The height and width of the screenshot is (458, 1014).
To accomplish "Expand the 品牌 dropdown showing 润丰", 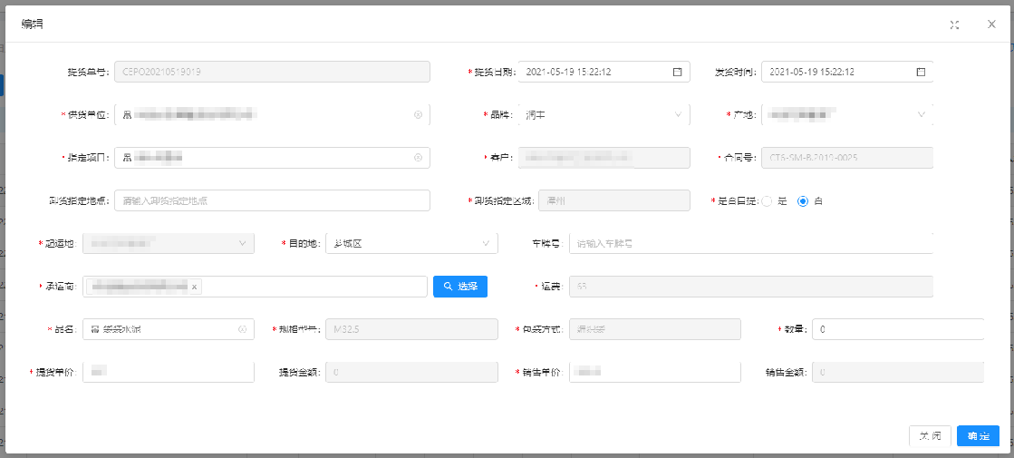I will (x=604, y=114).
